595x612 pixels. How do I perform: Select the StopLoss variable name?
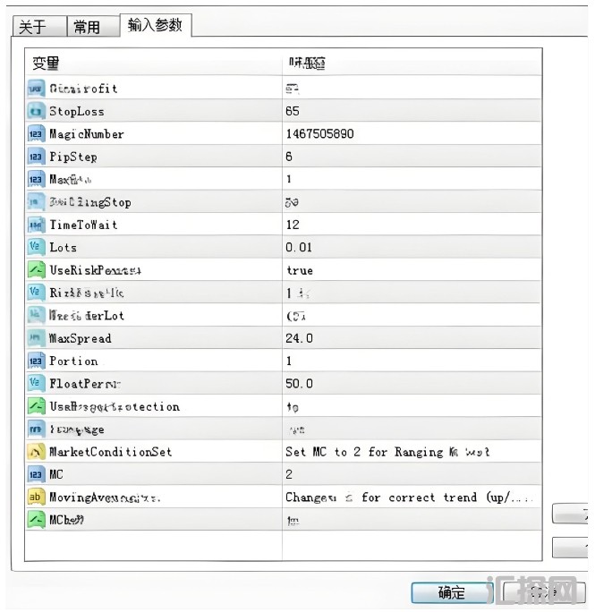coord(77,112)
